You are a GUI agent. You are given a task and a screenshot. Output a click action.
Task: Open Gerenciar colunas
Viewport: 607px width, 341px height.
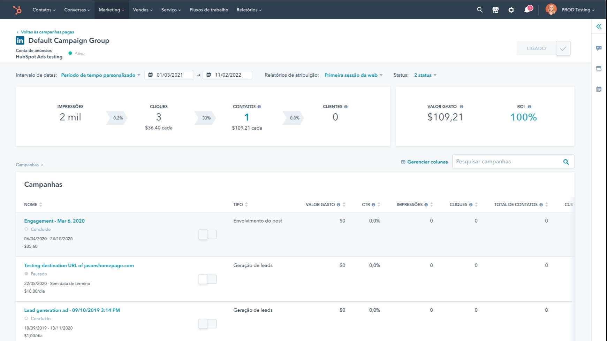(x=424, y=162)
